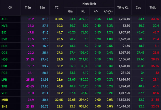161x110 pixels.
Task: Select MBB total volume 18,822,60
Action: [123, 100]
